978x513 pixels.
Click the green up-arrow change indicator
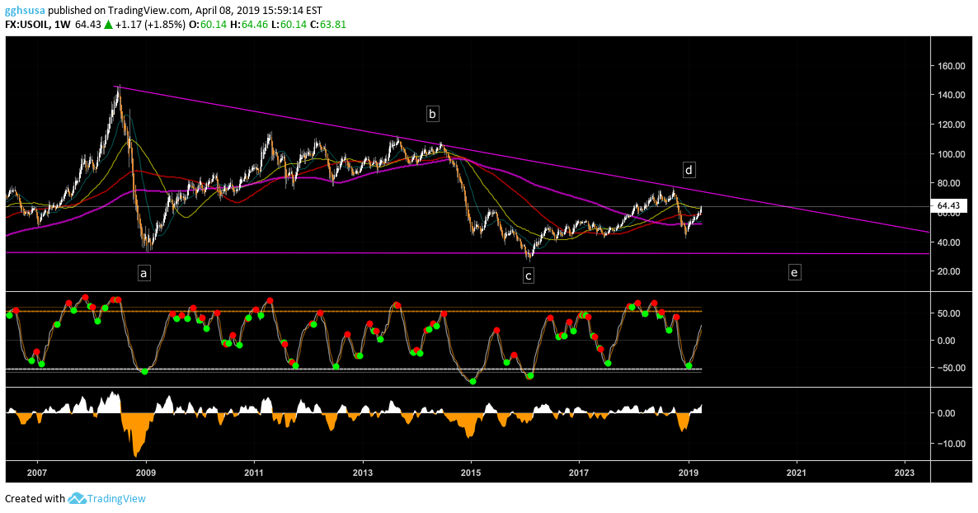coord(109,25)
